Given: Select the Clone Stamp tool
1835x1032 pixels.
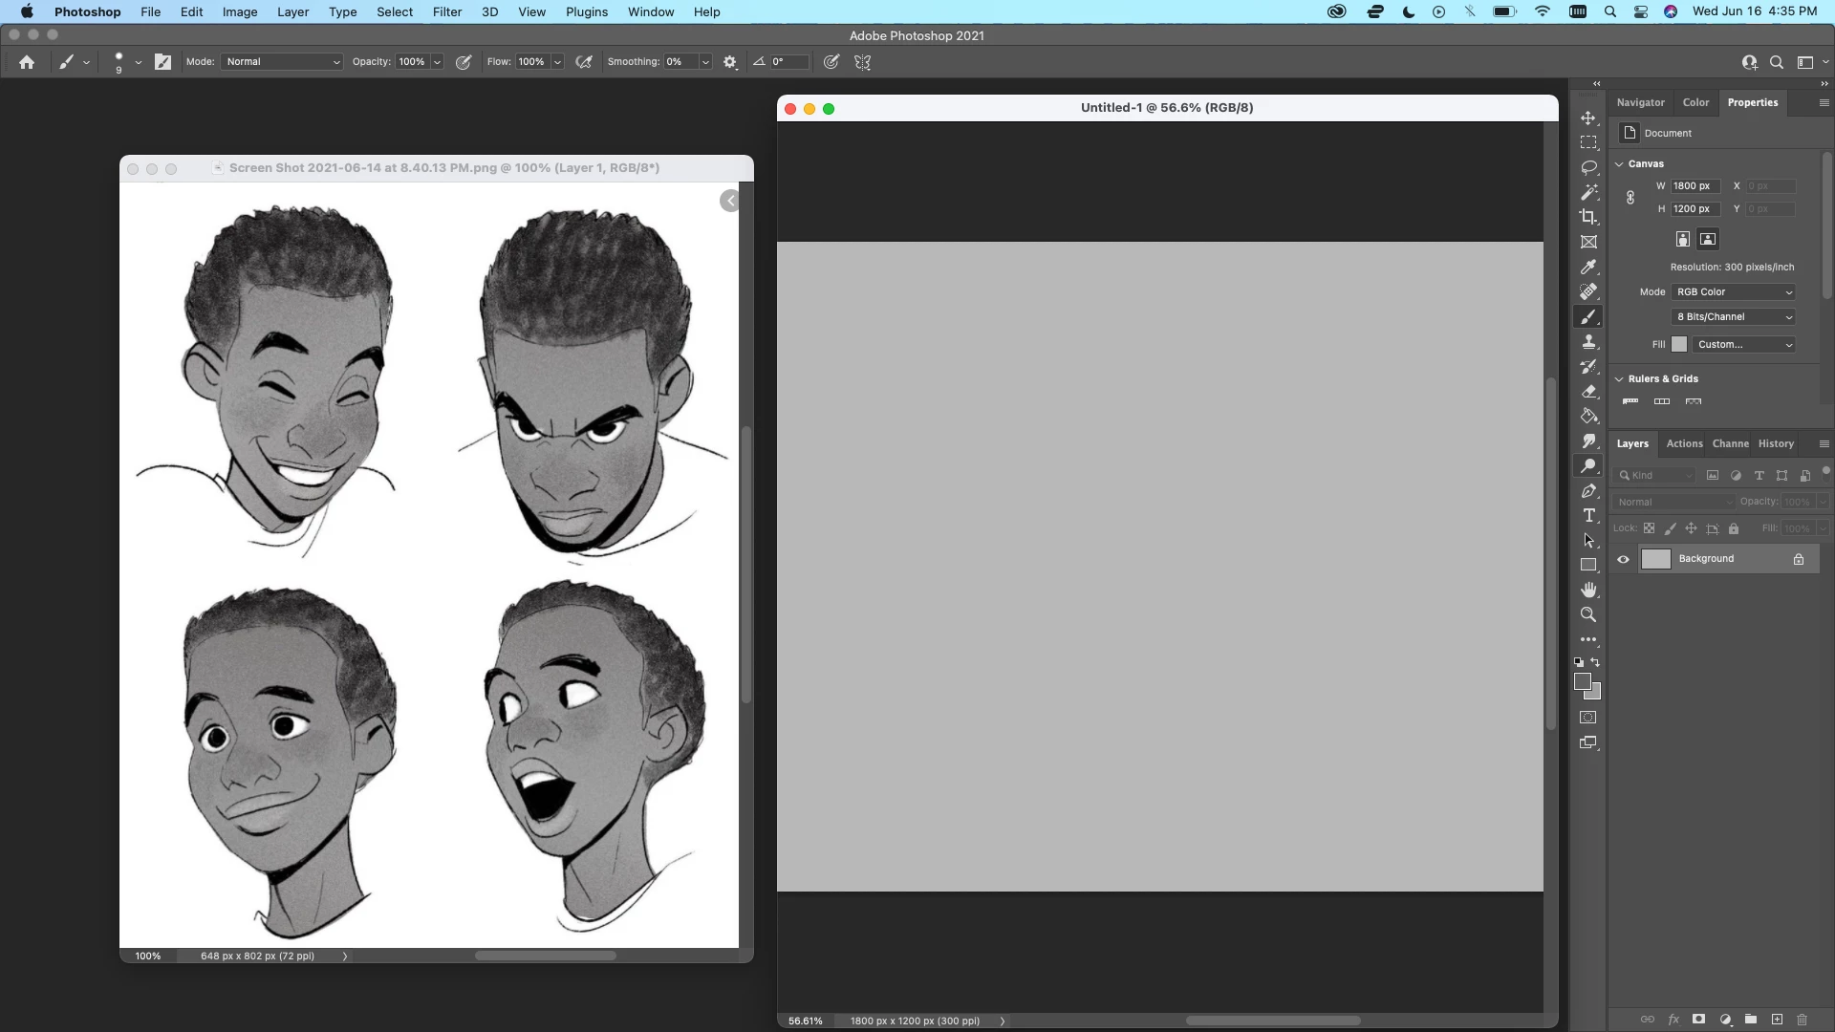Looking at the screenshot, I should coord(1588,341).
